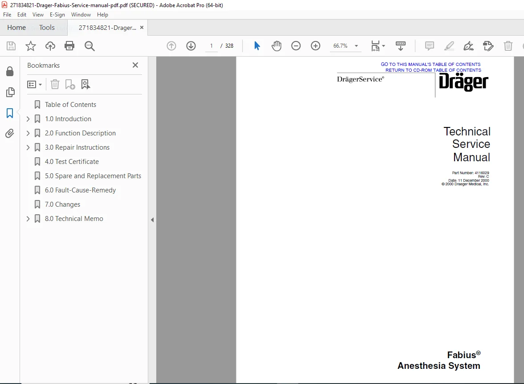The width and height of the screenshot is (524, 384).
Task: Close the 271834821-Drager document tab
Action: (x=142, y=28)
